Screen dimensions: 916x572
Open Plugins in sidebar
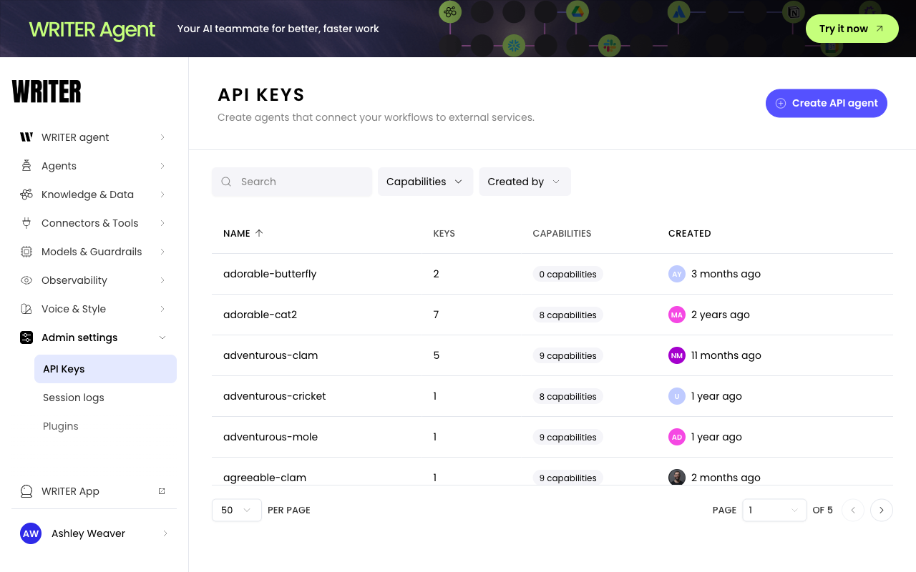(105, 426)
